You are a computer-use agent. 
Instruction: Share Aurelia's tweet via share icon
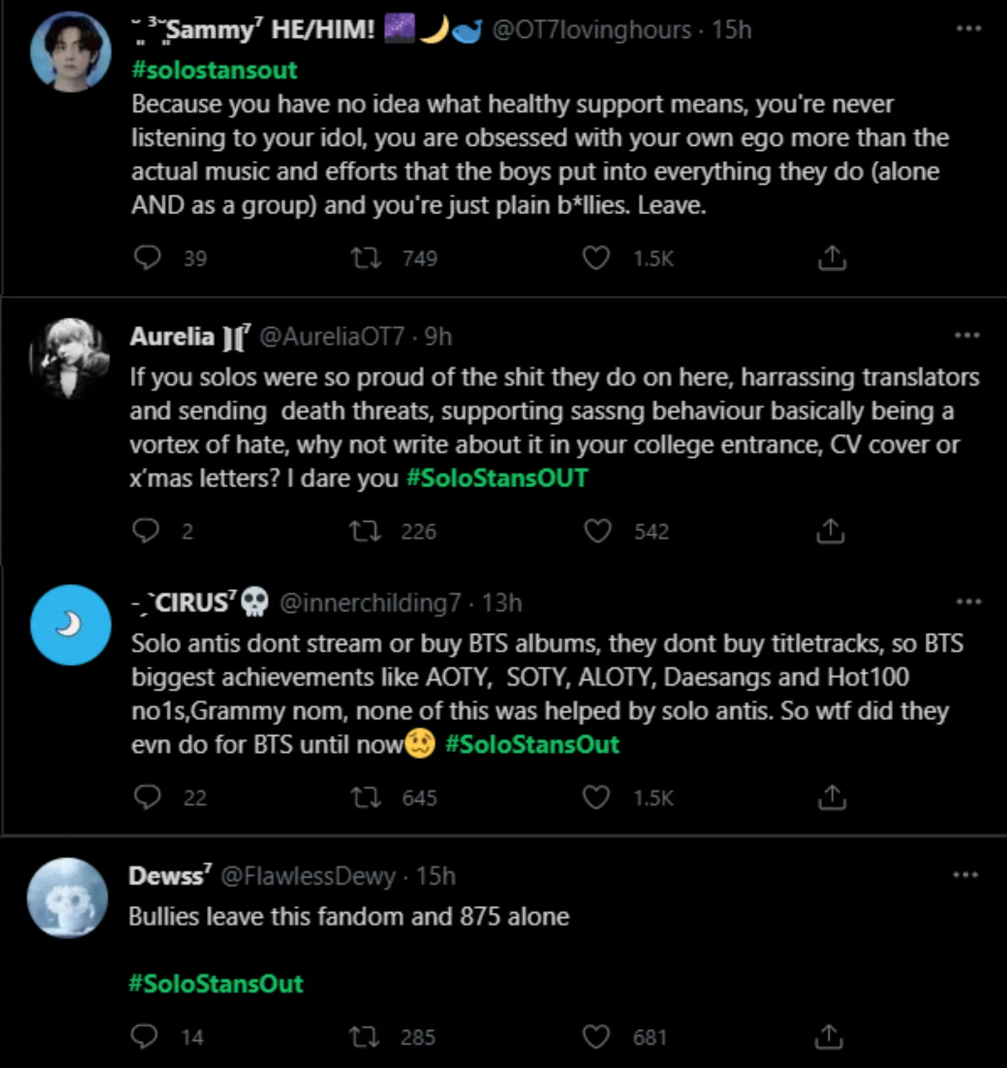coord(830,531)
